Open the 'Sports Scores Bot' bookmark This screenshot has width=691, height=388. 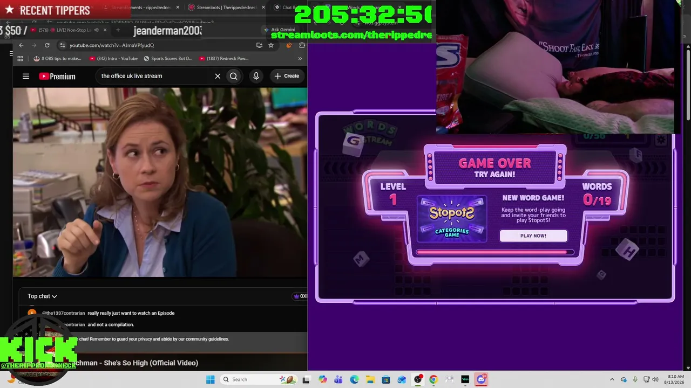tap(168, 58)
